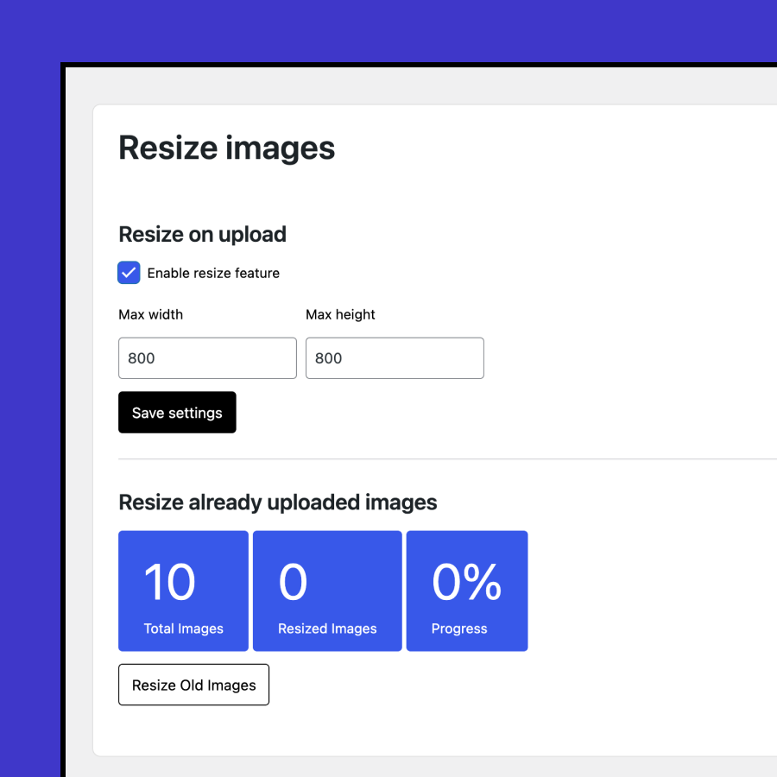The width and height of the screenshot is (777, 777).
Task: Click the 0 count above Resized Images
Action: [x=293, y=582]
